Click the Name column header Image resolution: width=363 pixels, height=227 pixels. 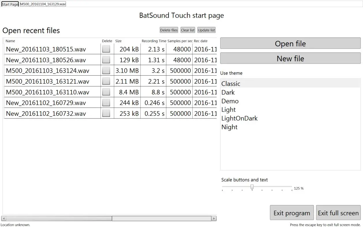click(x=10, y=41)
